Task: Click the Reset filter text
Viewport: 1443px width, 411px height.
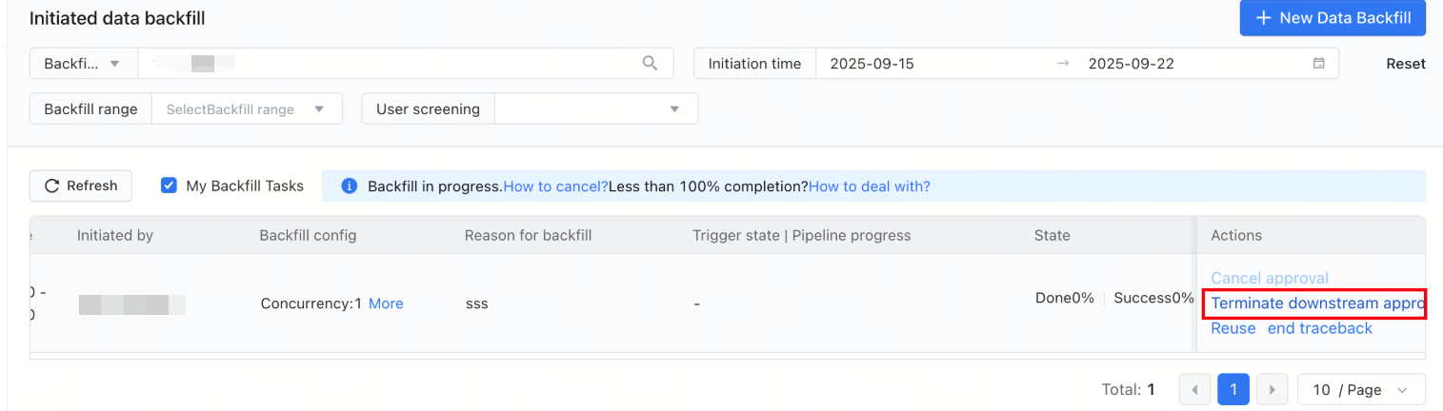Action: 1406,64
